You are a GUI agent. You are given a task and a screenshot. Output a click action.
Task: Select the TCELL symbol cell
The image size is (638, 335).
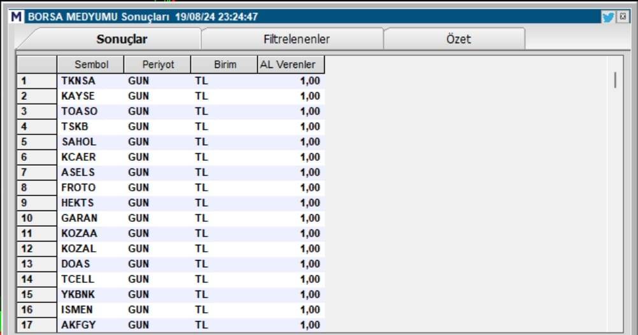(91, 279)
